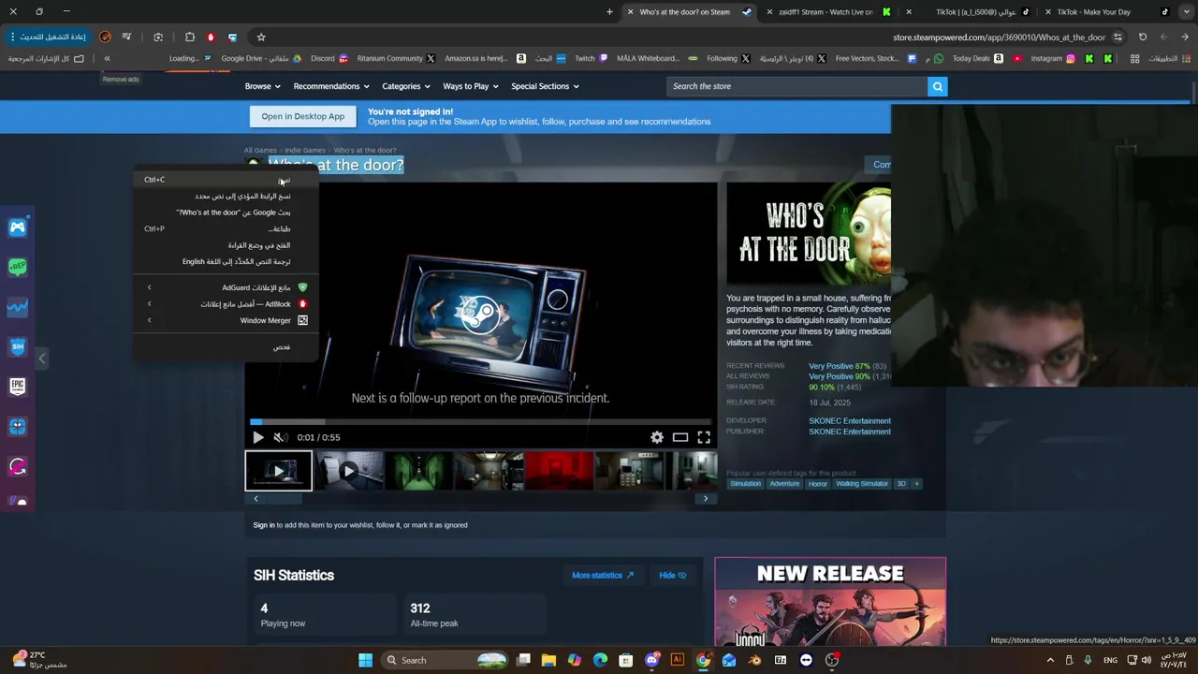Click the Horror tag

818,484
